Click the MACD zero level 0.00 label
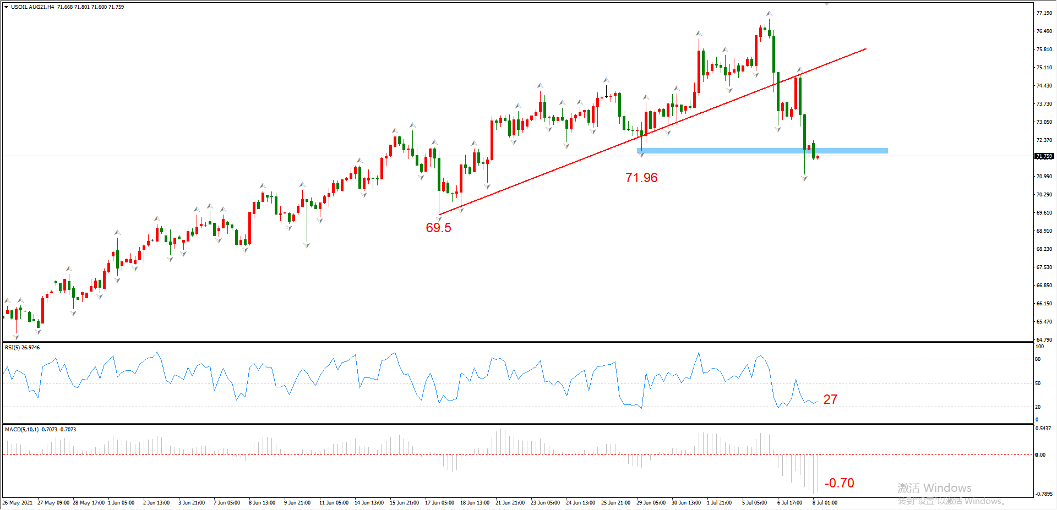Viewport: 1057px width, 510px height. (x=1040, y=455)
